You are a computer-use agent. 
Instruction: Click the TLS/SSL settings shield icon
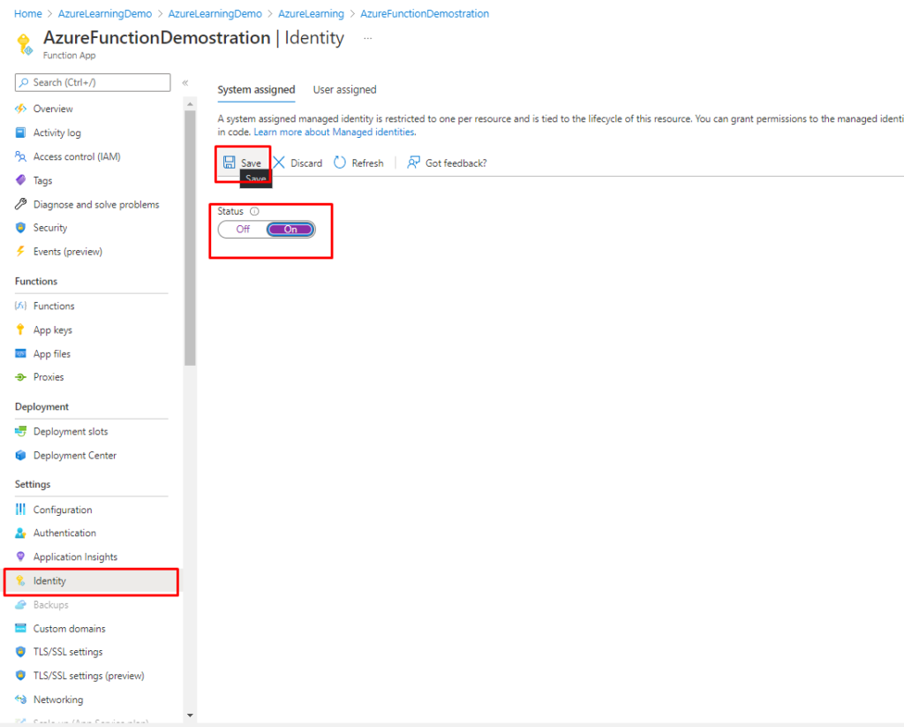[x=21, y=651]
